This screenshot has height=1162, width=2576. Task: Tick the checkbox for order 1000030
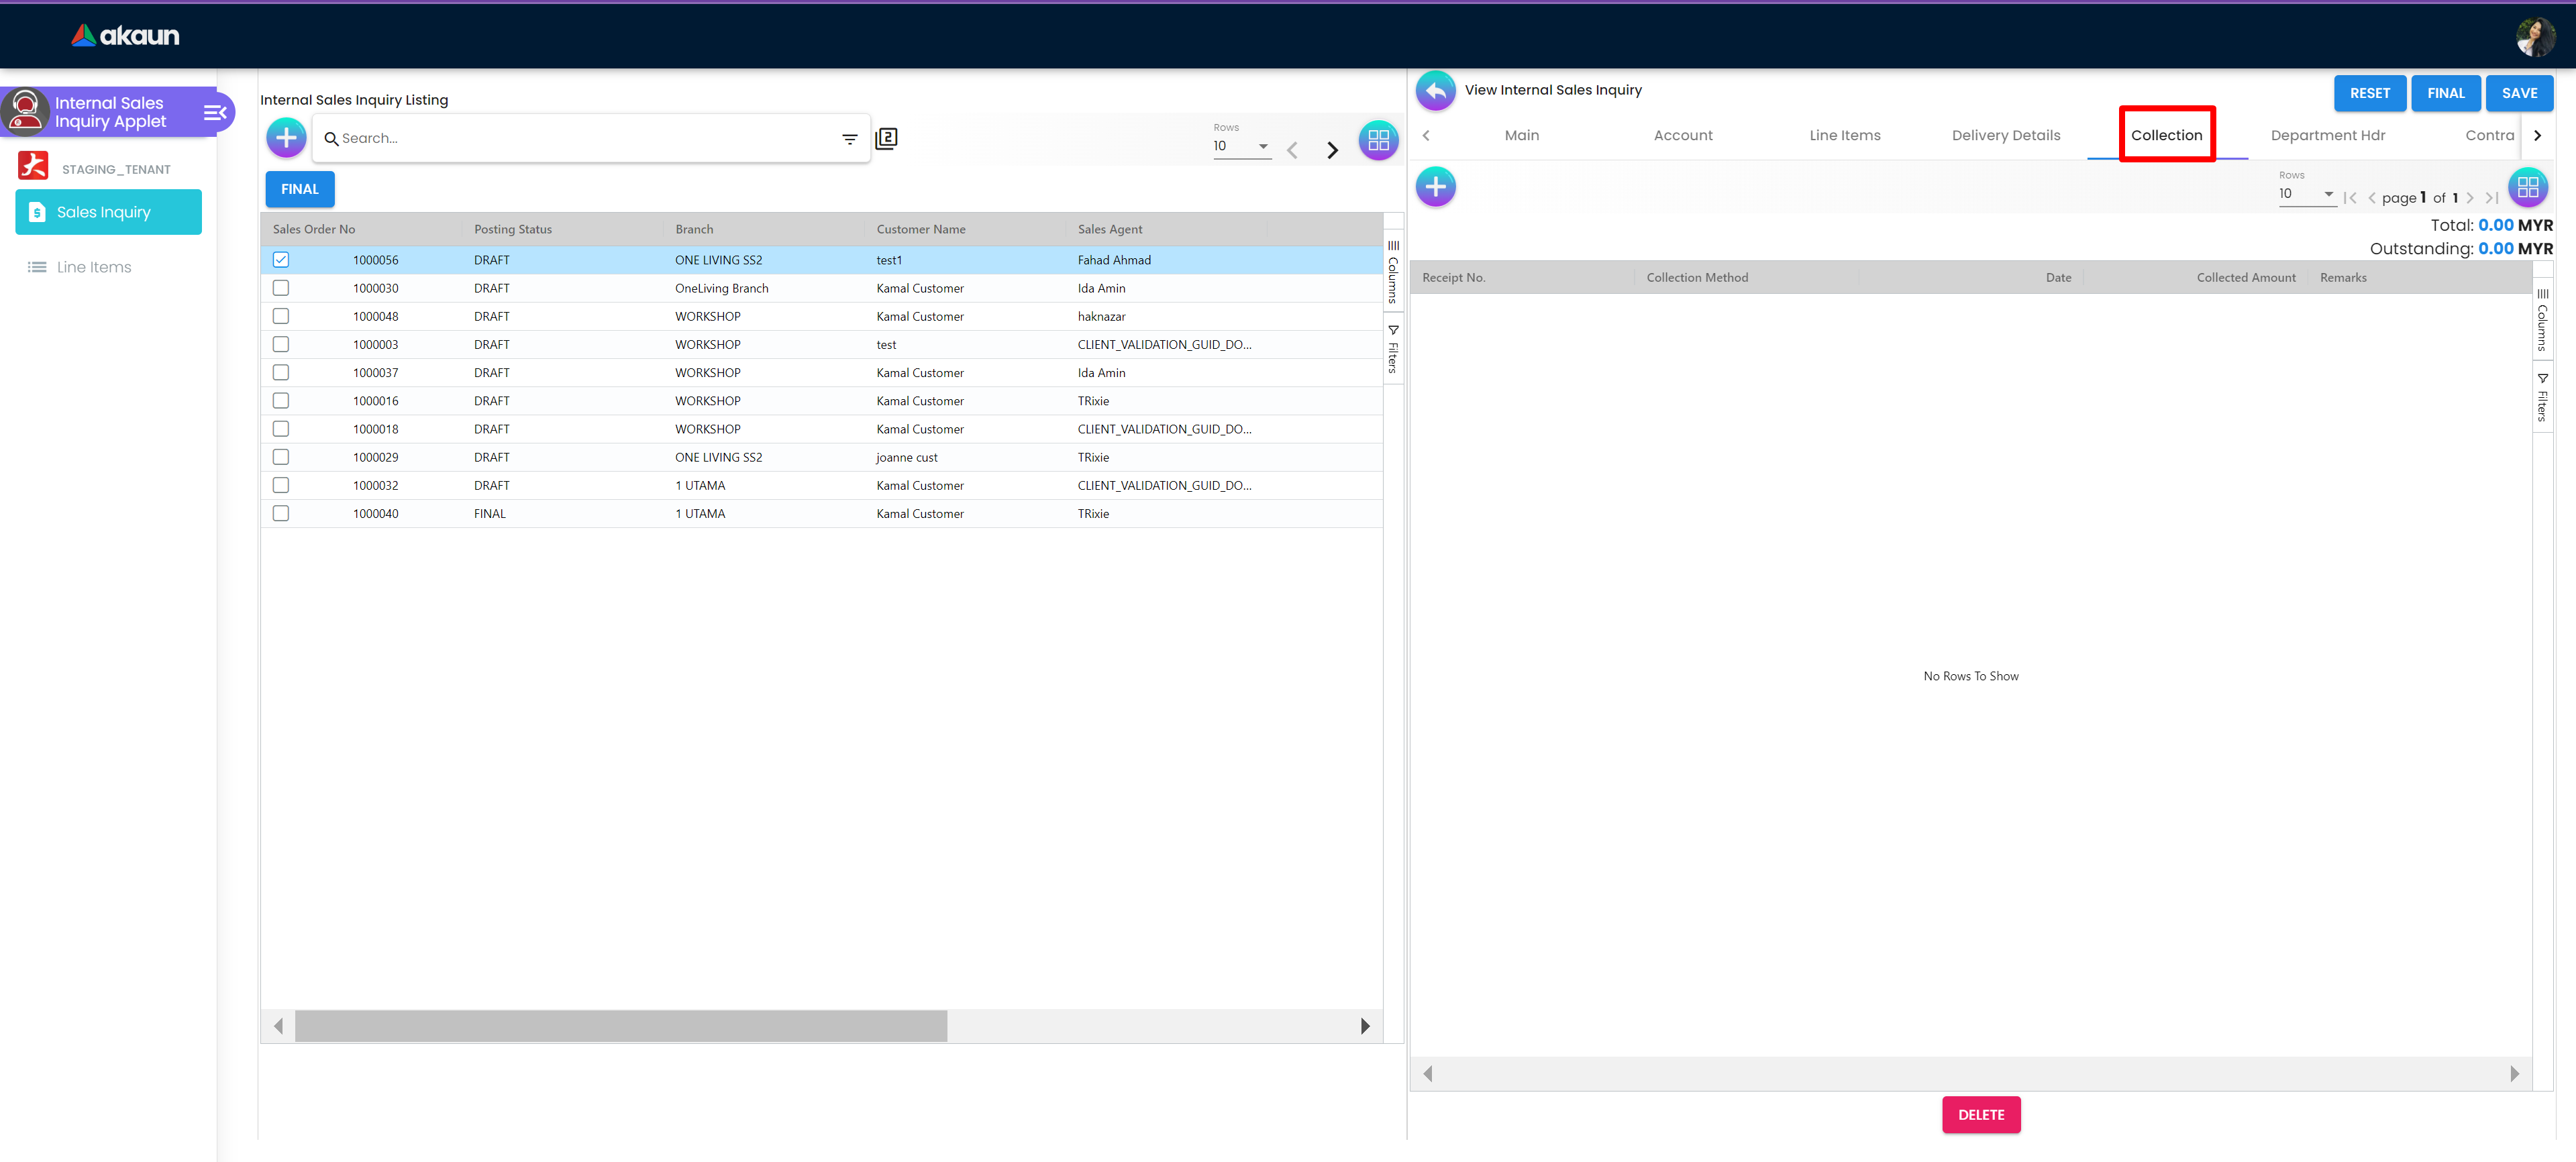(281, 288)
